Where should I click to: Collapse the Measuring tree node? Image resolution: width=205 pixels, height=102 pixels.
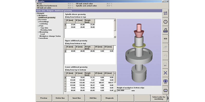pos(39,32)
